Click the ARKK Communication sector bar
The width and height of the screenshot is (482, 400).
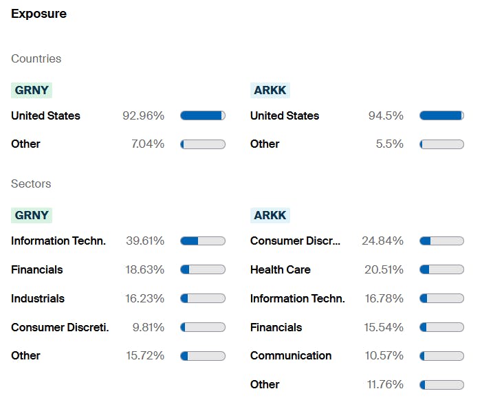pos(441,355)
